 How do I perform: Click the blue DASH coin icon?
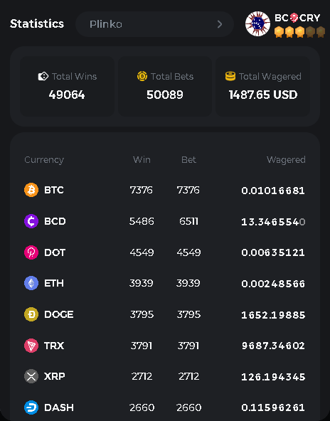(x=31, y=407)
